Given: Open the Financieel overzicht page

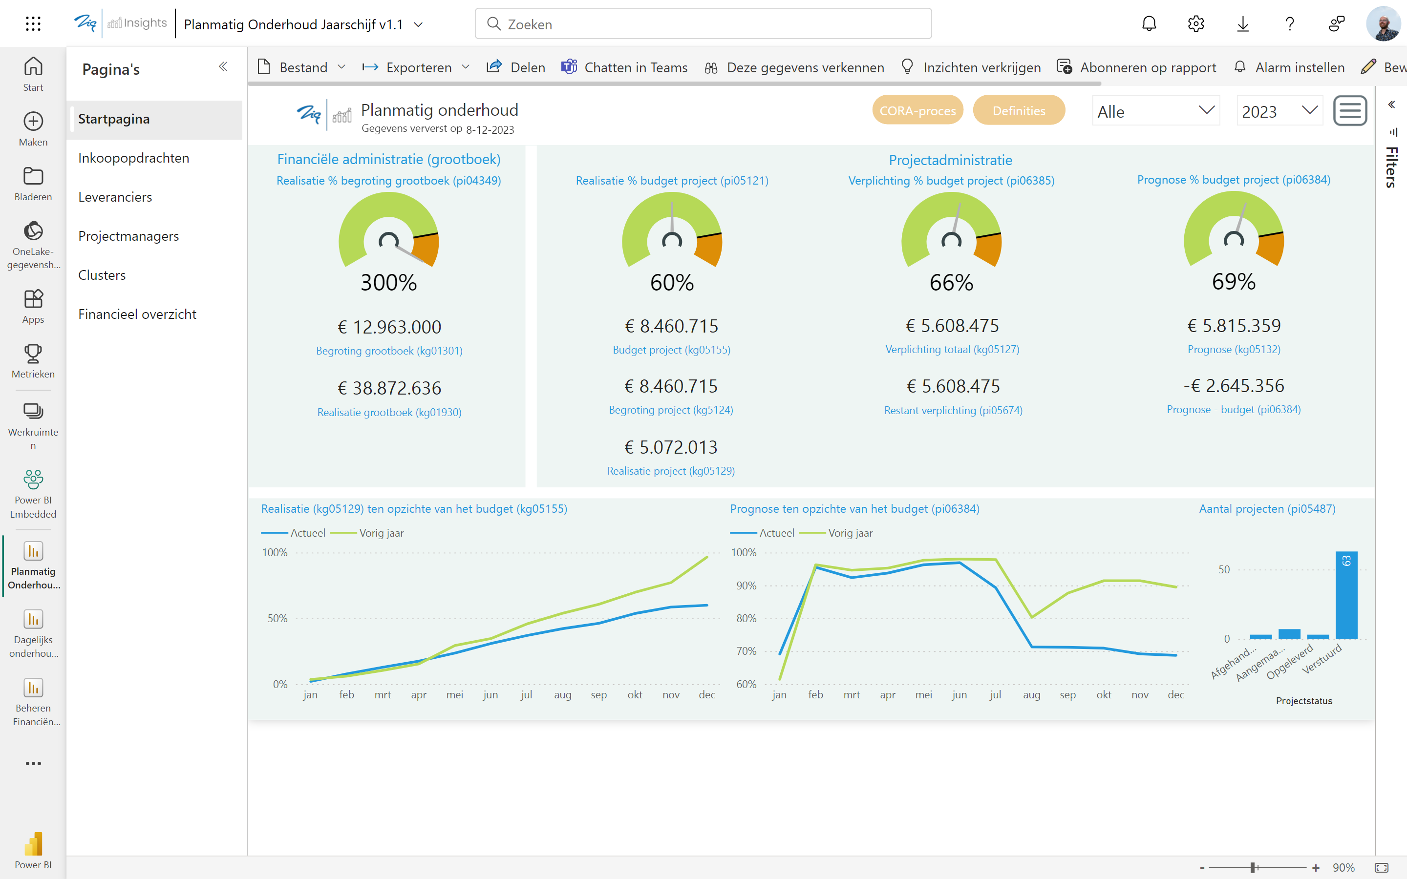Looking at the screenshot, I should [137, 314].
